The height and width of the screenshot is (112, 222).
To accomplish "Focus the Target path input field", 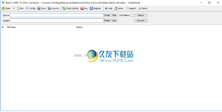I will coord(57,21).
